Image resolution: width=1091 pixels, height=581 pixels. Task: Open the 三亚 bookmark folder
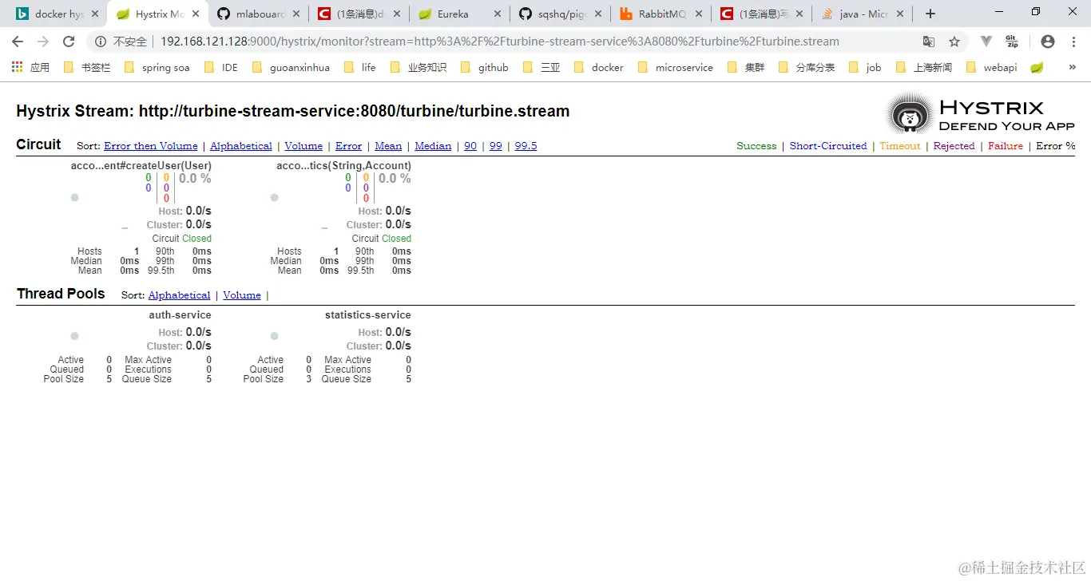click(541, 67)
